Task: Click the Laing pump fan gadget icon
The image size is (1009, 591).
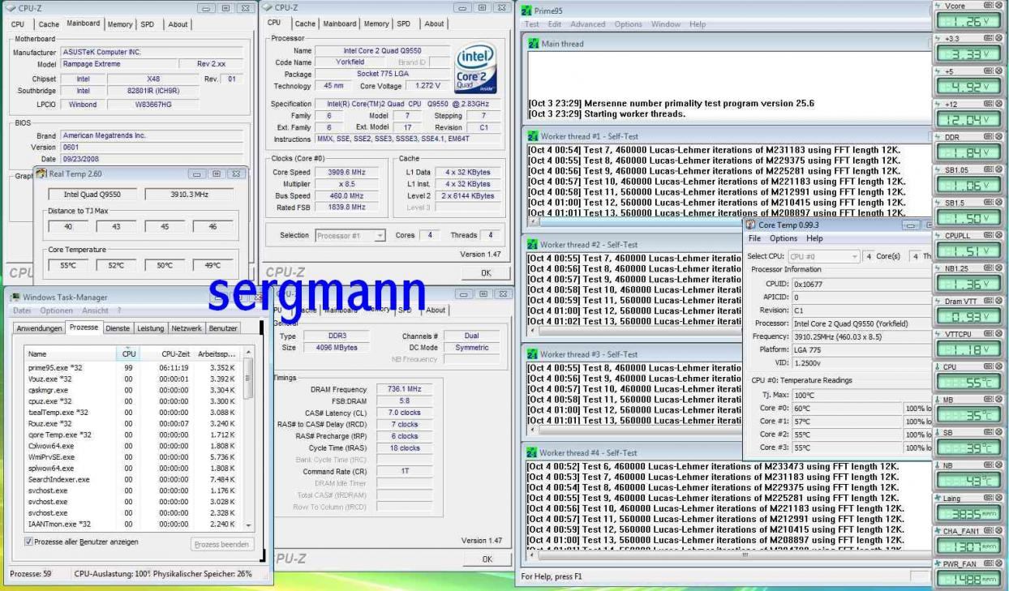Action: pyautogui.click(x=938, y=498)
